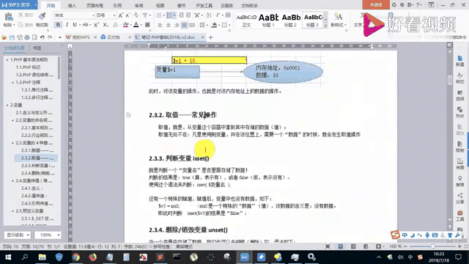
Task: Click the Cut scissors icon
Action: pyautogui.click(x=21, y=15)
